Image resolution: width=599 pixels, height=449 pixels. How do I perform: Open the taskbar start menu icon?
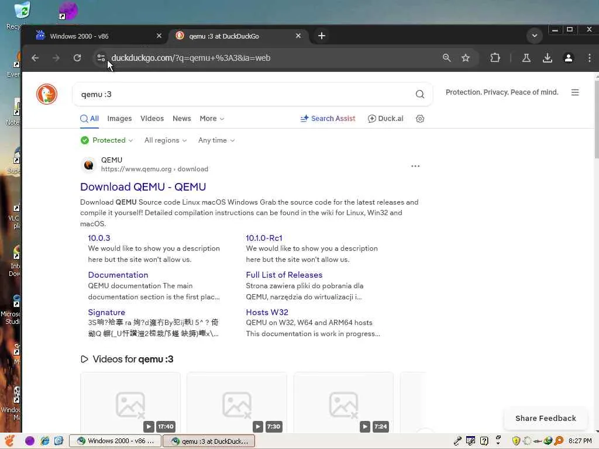10,441
